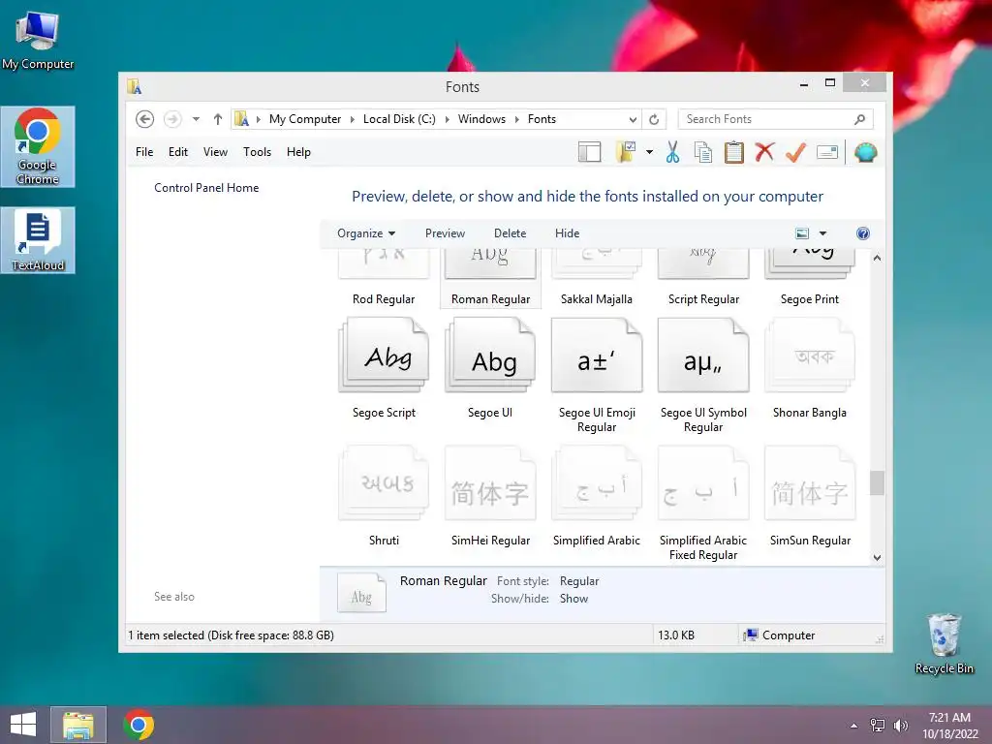992x744 pixels.
Task: Refresh the Fonts folder view
Action: [654, 119]
